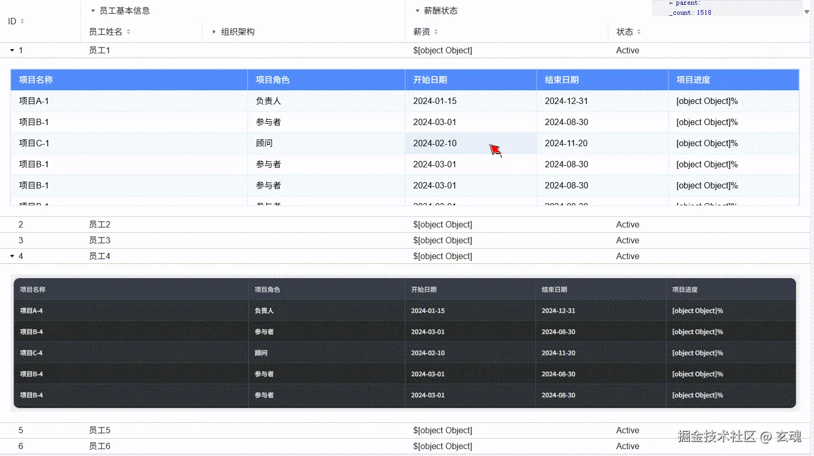Click the 项目A-1 project name cell
This screenshot has height=456, width=814.
click(x=34, y=101)
